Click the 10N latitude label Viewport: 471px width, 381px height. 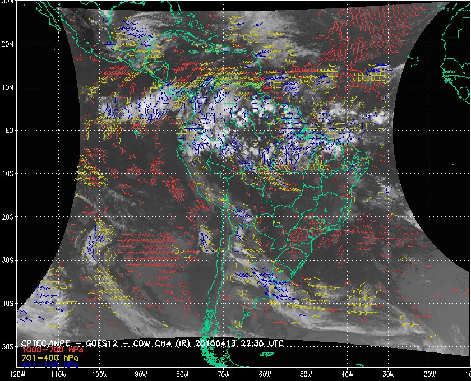(8, 87)
